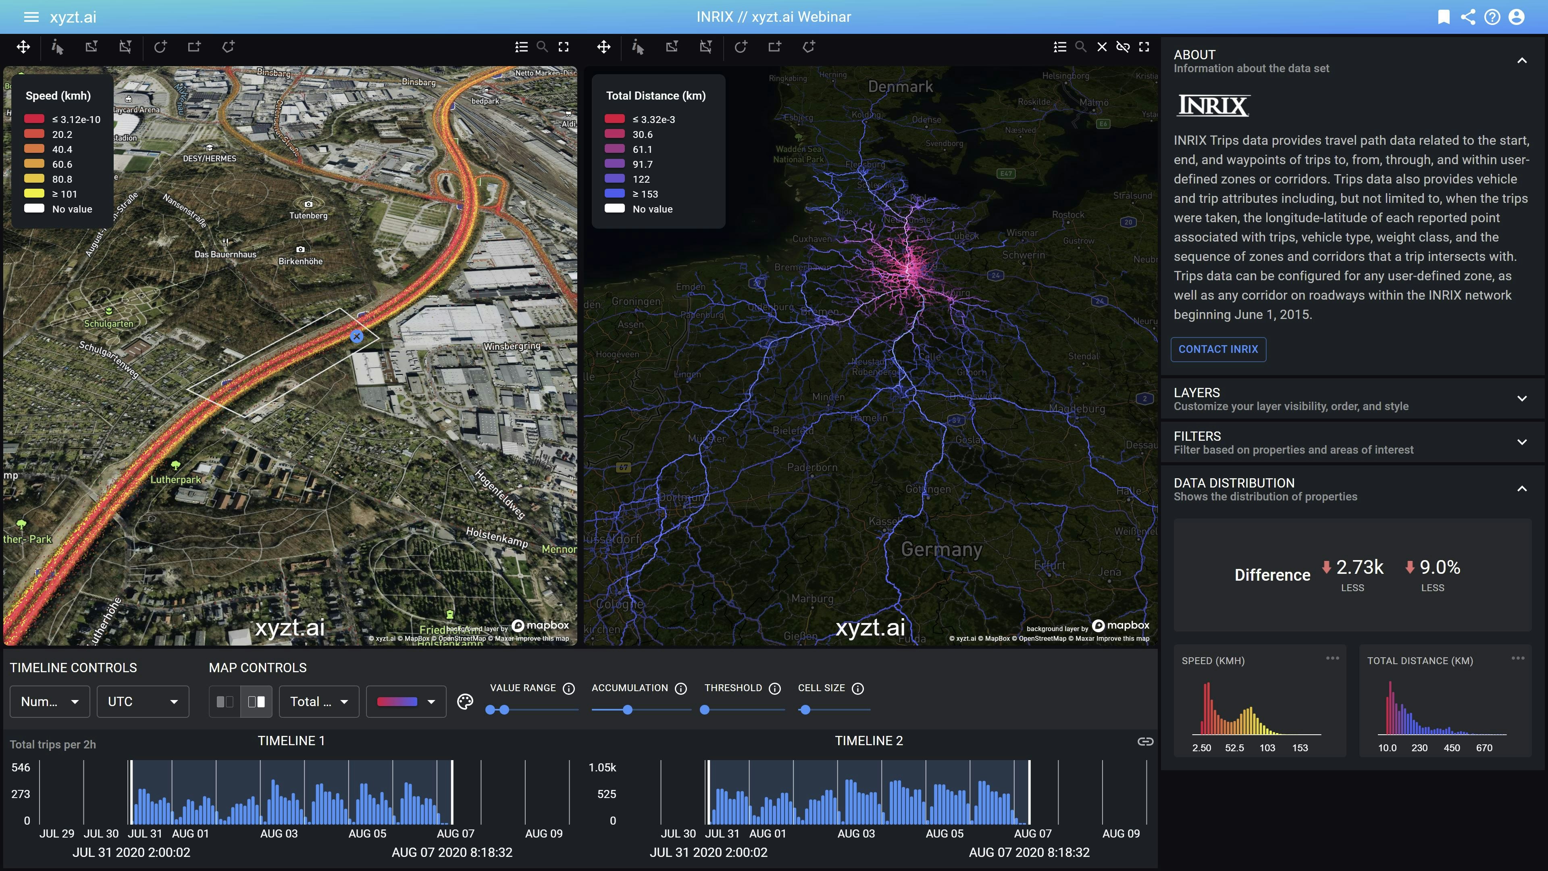Select the pan tool on left map

point(23,47)
